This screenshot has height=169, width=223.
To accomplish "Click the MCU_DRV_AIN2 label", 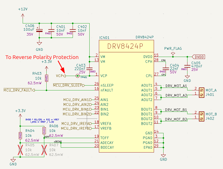I will [78, 105].
